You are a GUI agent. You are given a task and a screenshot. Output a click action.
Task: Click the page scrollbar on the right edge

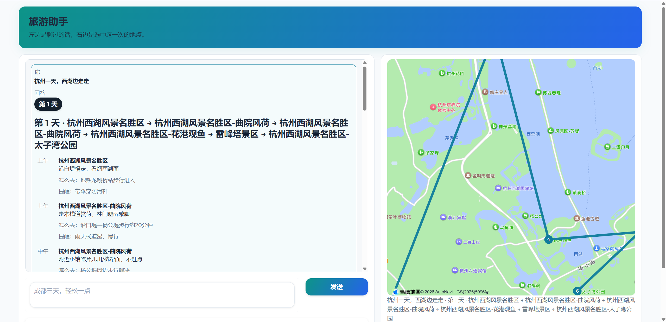(663, 138)
